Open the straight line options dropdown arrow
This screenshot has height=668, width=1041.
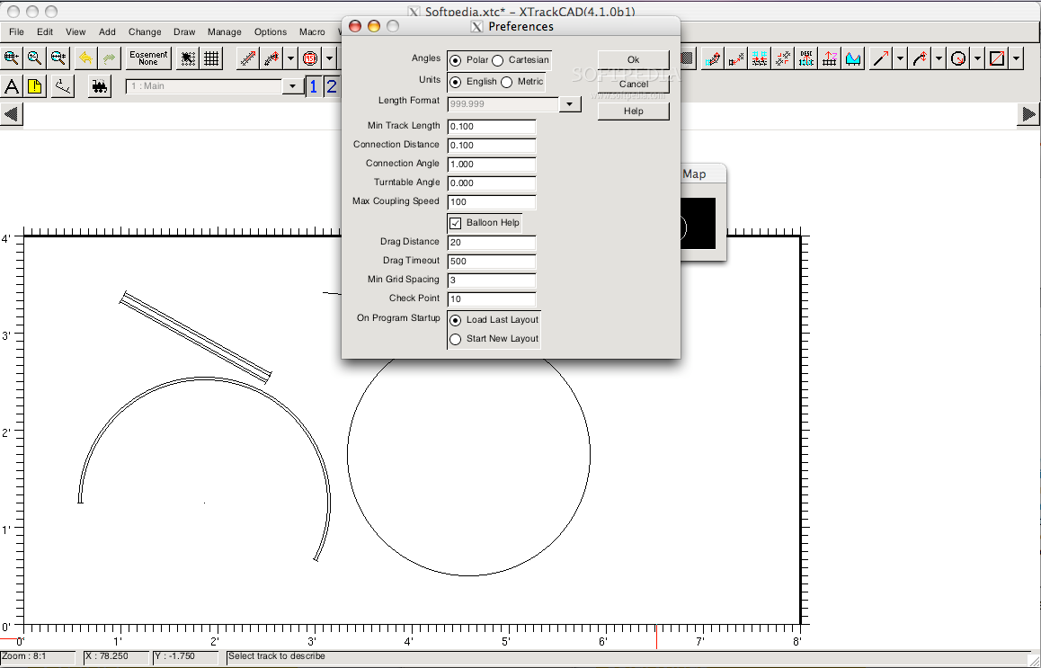pyautogui.click(x=900, y=58)
